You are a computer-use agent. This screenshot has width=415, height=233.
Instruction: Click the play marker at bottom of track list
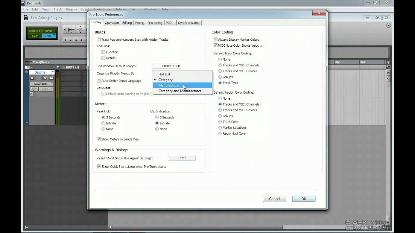pyautogui.click(x=27, y=123)
